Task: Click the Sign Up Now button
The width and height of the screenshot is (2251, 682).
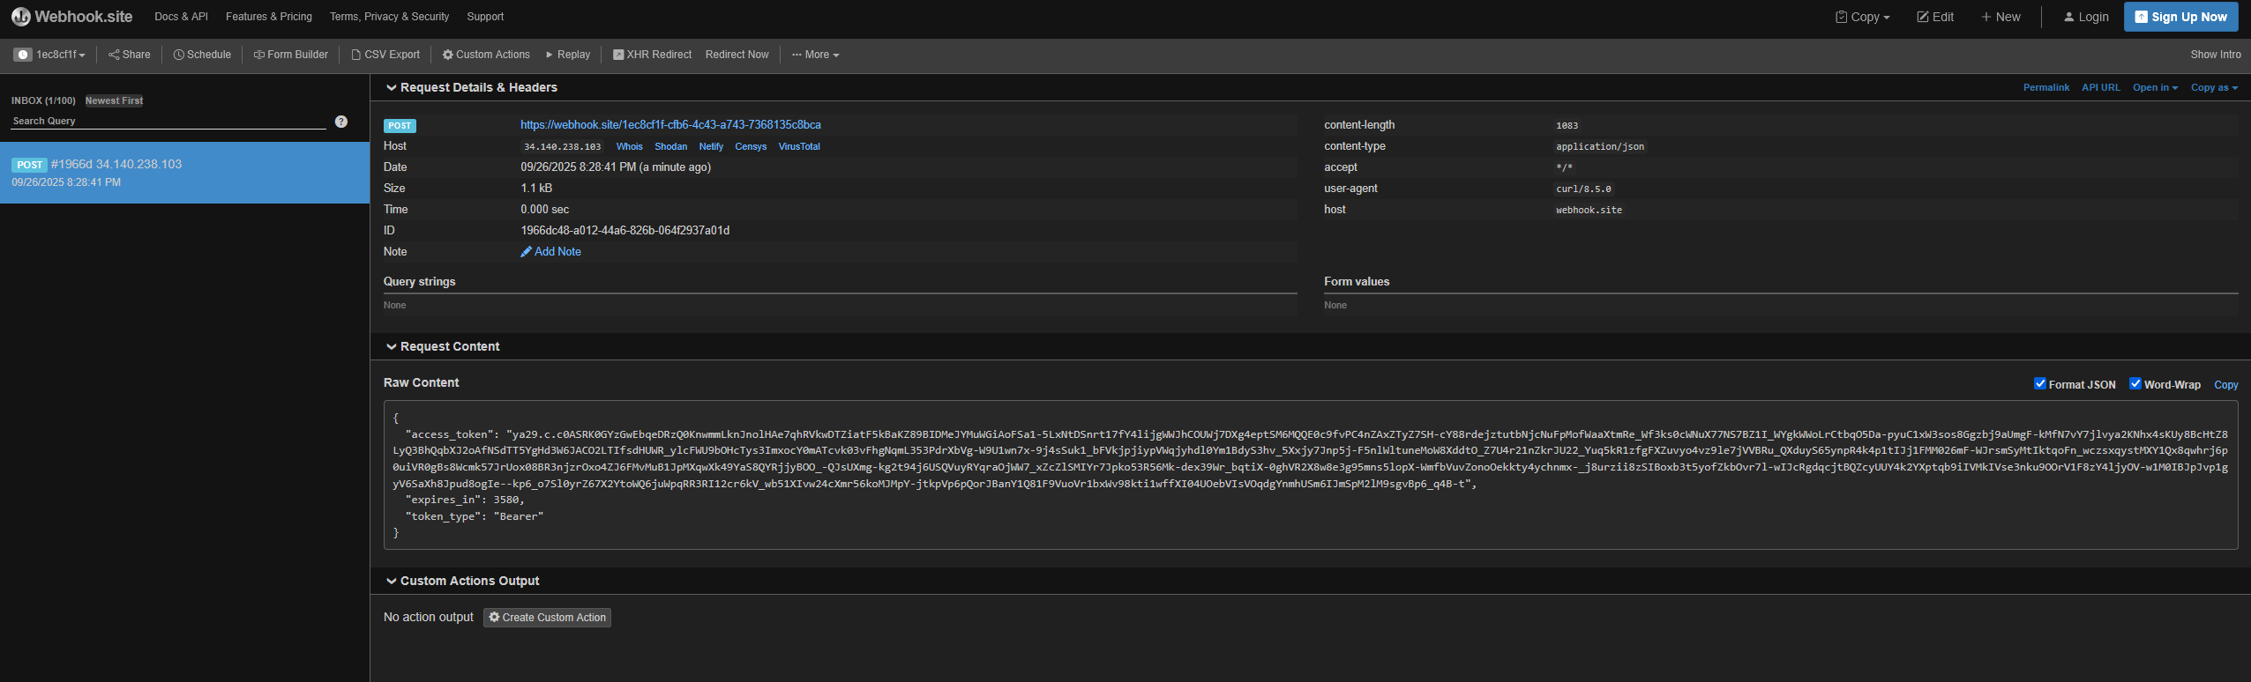Action: pyautogui.click(x=2180, y=17)
